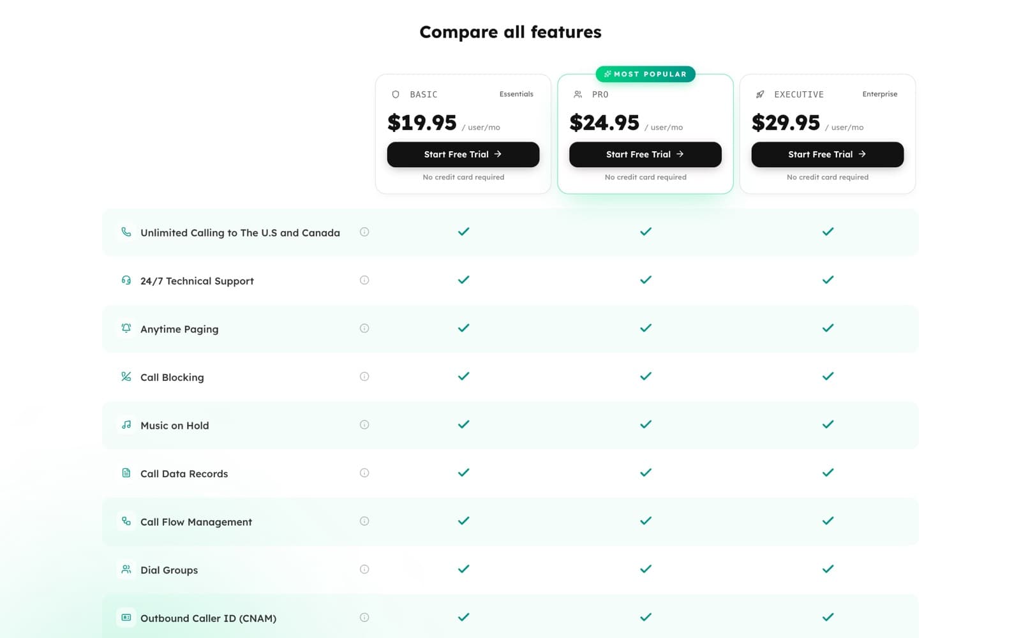
Task: View info about Call Data Records
Action: click(364, 473)
